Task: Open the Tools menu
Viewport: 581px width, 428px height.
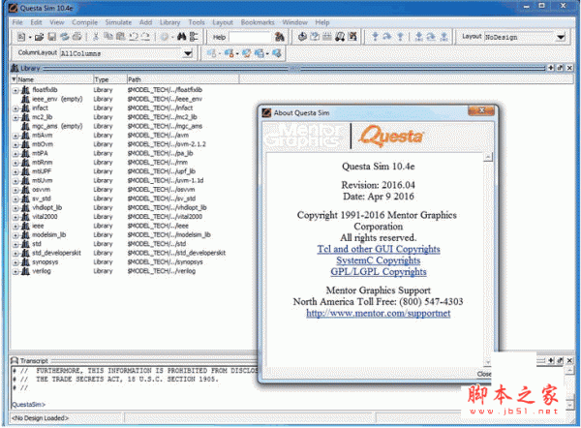Action: tap(197, 22)
